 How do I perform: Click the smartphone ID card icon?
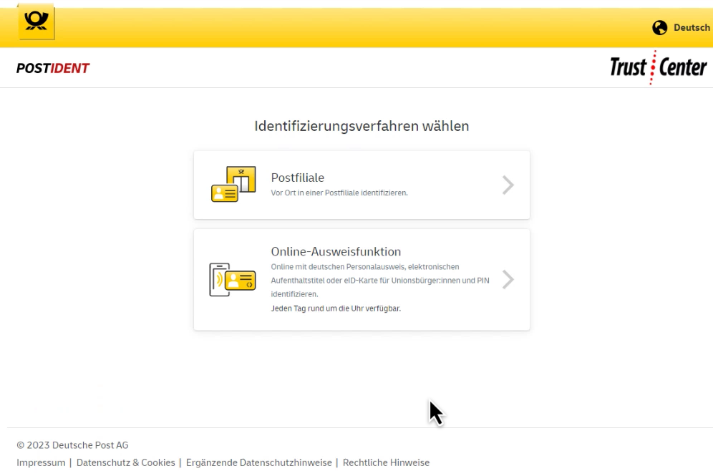pyautogui.click(x=232, y=278)
